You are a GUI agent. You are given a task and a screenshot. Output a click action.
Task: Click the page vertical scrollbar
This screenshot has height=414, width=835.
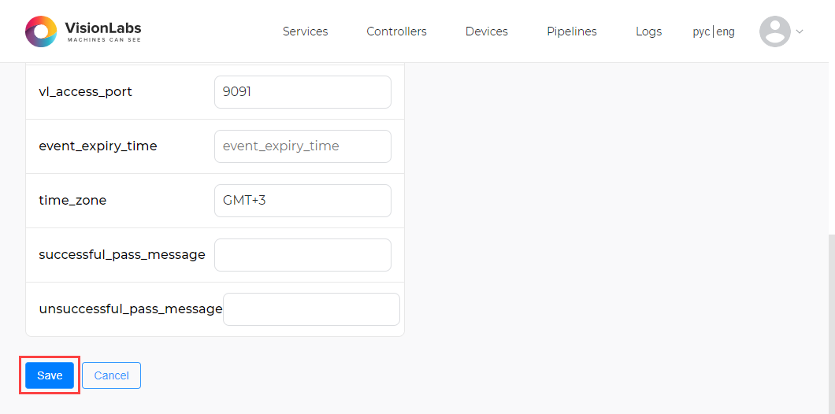pyautogui.click(x=831, y=323)
